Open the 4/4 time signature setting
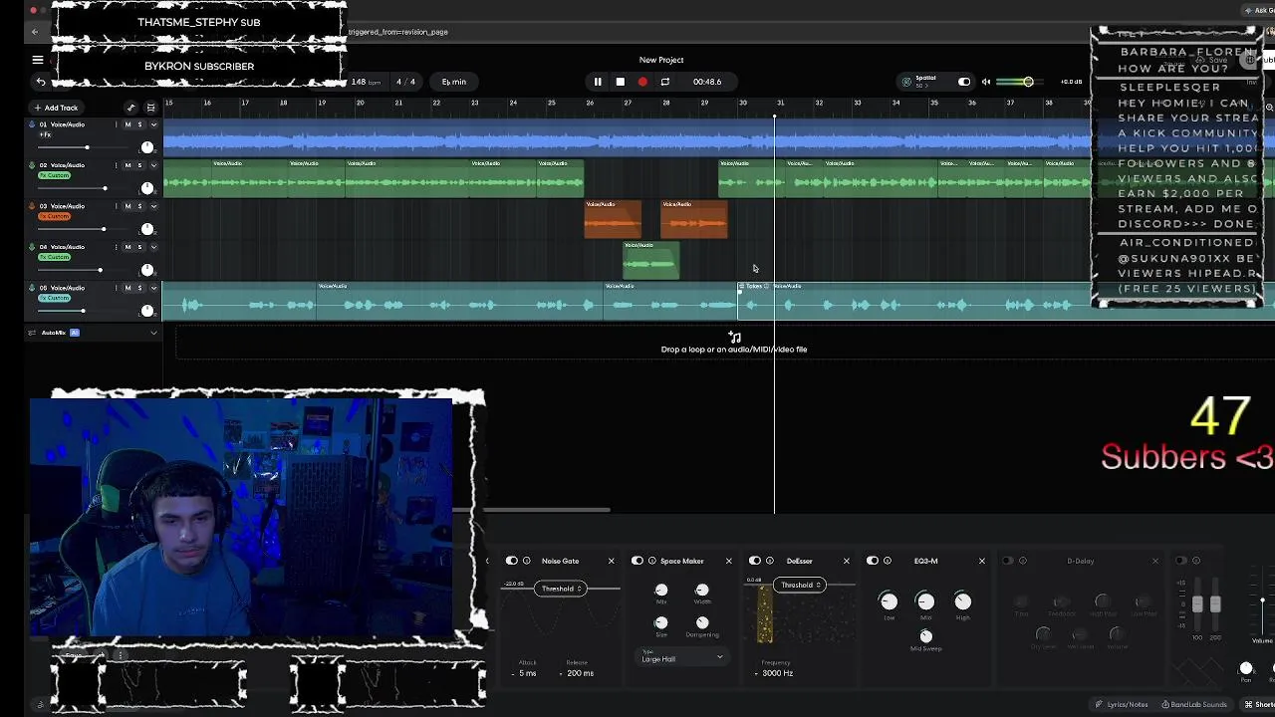1275x717 pixels. click(405, 82)
